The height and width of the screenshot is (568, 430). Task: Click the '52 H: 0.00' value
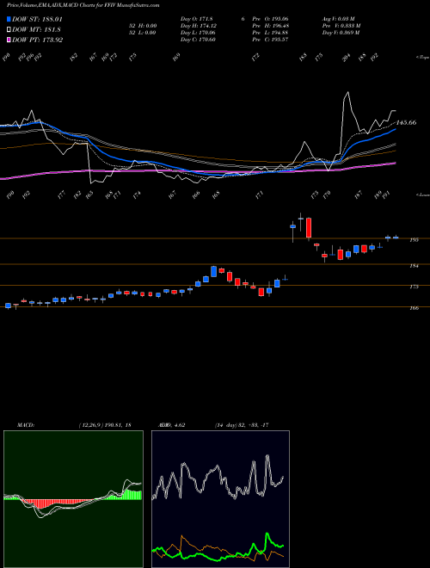(143, 26)
